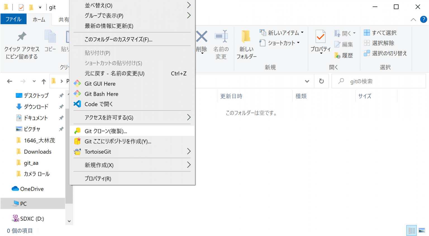
Task: Open the address bar history dropdown arrow
Action: [307, 81]
